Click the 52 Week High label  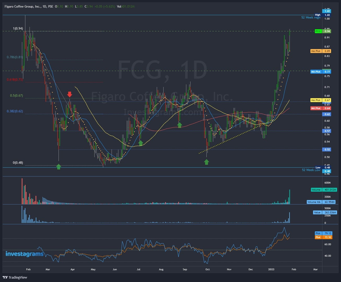(311, 17)
